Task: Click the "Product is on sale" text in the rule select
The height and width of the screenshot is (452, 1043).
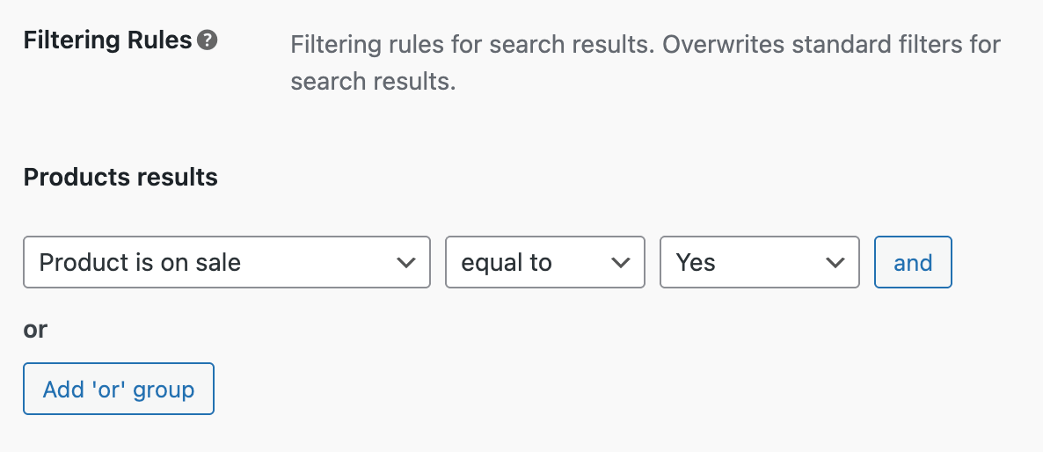Action: pos(140,262)
